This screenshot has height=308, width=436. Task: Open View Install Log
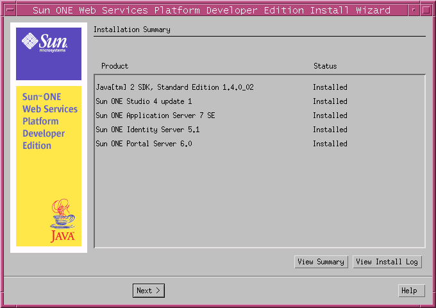click(x=387, y=262)
